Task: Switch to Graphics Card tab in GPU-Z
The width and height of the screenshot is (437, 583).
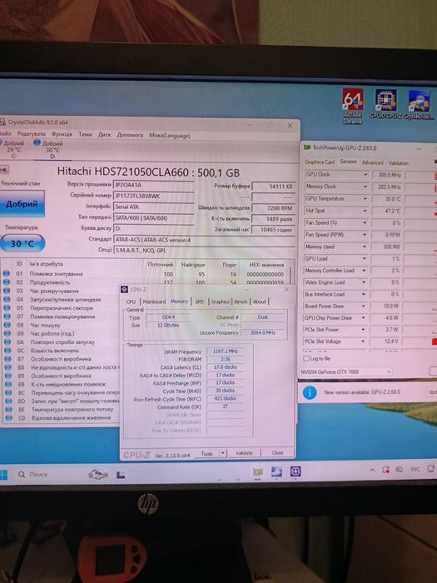Action: click(x=320, y=162)
